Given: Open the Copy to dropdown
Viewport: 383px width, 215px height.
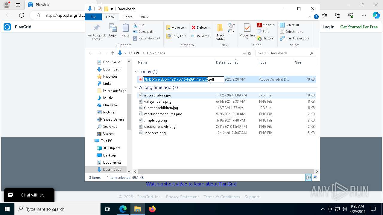Looking at the screenshot, I should (x=176, y=36).
